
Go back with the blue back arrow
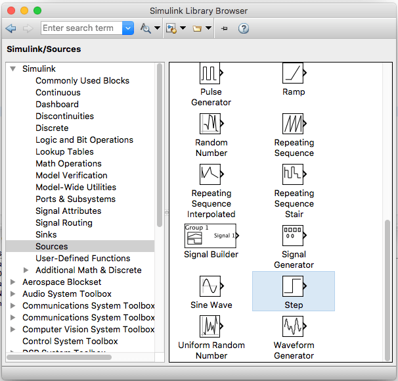(x=11, y=28)
